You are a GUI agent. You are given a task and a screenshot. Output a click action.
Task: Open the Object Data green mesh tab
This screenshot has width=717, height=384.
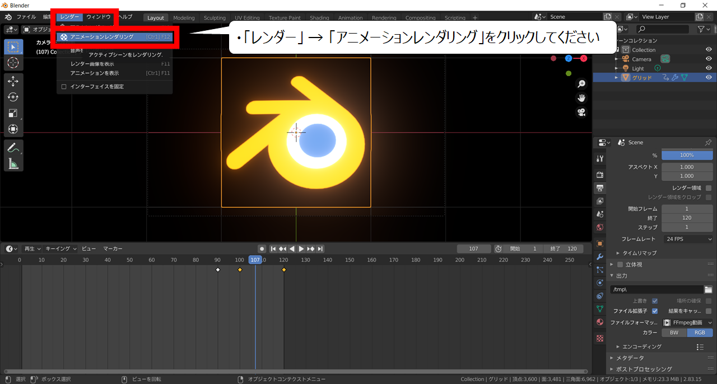tap(600, 309)
